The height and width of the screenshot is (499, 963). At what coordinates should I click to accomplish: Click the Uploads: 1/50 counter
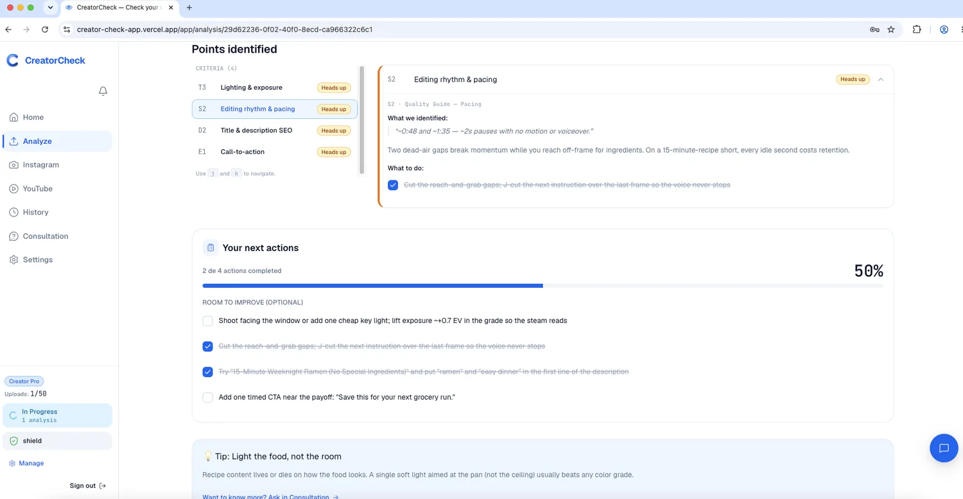[26, 394]
